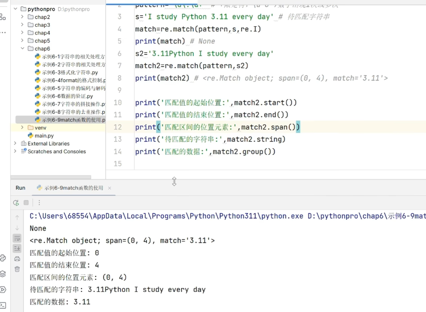426x312 pixels.
Task: Show more tool windows ellipsis
Action: tap(3, 33)
